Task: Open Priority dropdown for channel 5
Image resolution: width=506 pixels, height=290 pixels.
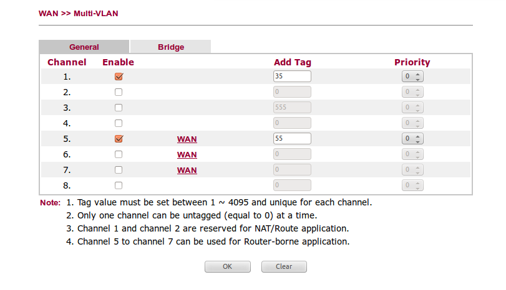Action: (412, 139)
